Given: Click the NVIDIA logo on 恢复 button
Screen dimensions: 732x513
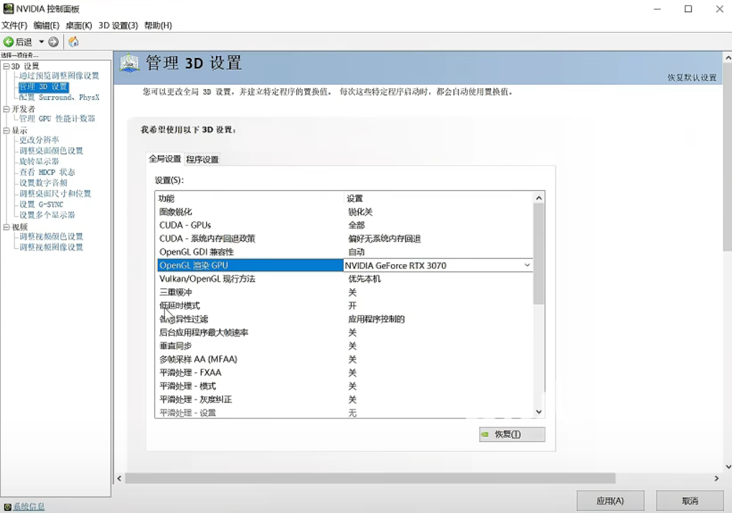Looking at the screenshot, I should (x=486, y=435).
